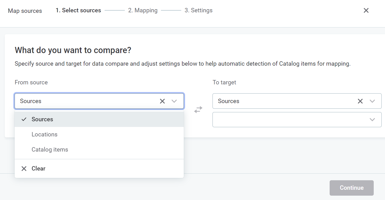Viewport: 385px width, 200px height.
Task: Clear the To target field using its X icon
Action: (360, 101)
